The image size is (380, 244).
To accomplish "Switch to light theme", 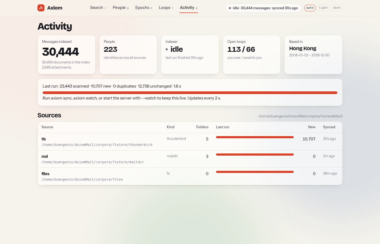I will pyautogui.click(x=323, y=8).
